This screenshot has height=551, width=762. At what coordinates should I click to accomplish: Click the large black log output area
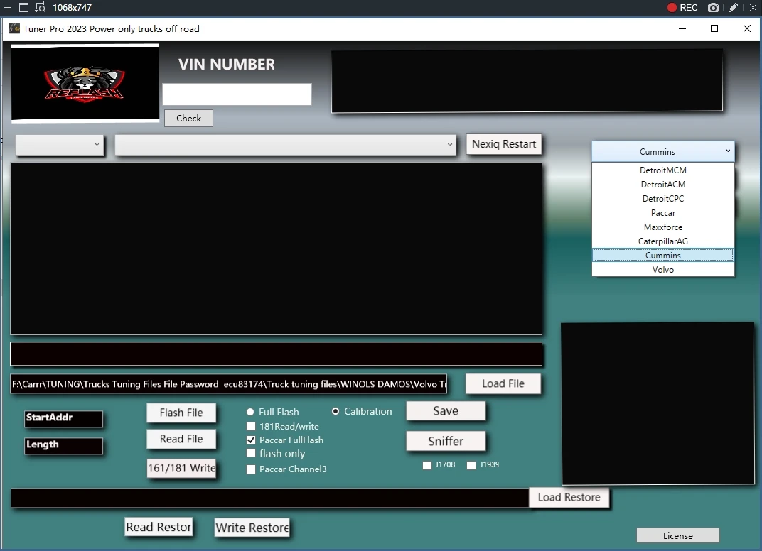pos(276,249)
